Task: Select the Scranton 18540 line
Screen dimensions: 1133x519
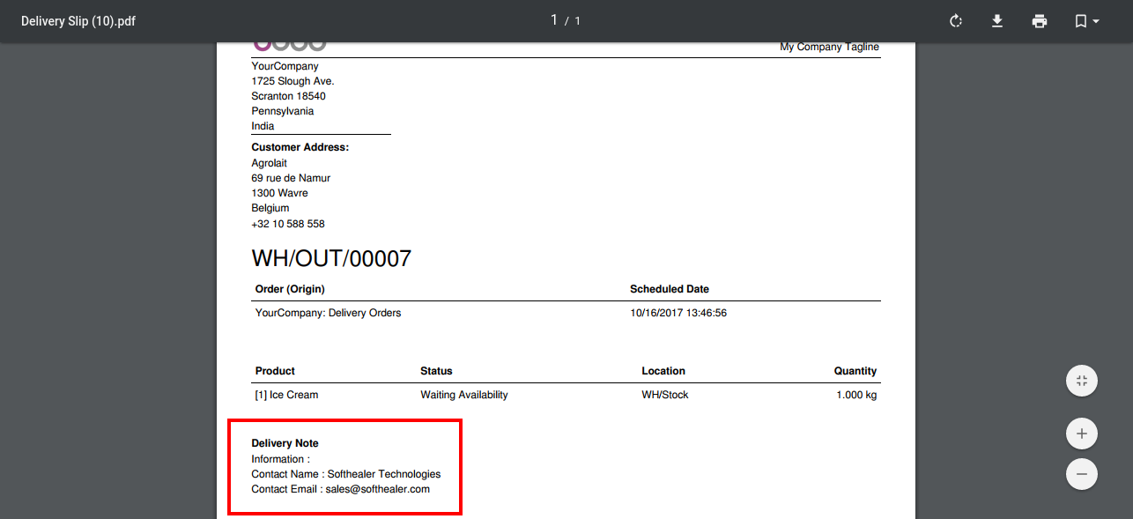Action: pyautogui.click(x=288, y=96)
